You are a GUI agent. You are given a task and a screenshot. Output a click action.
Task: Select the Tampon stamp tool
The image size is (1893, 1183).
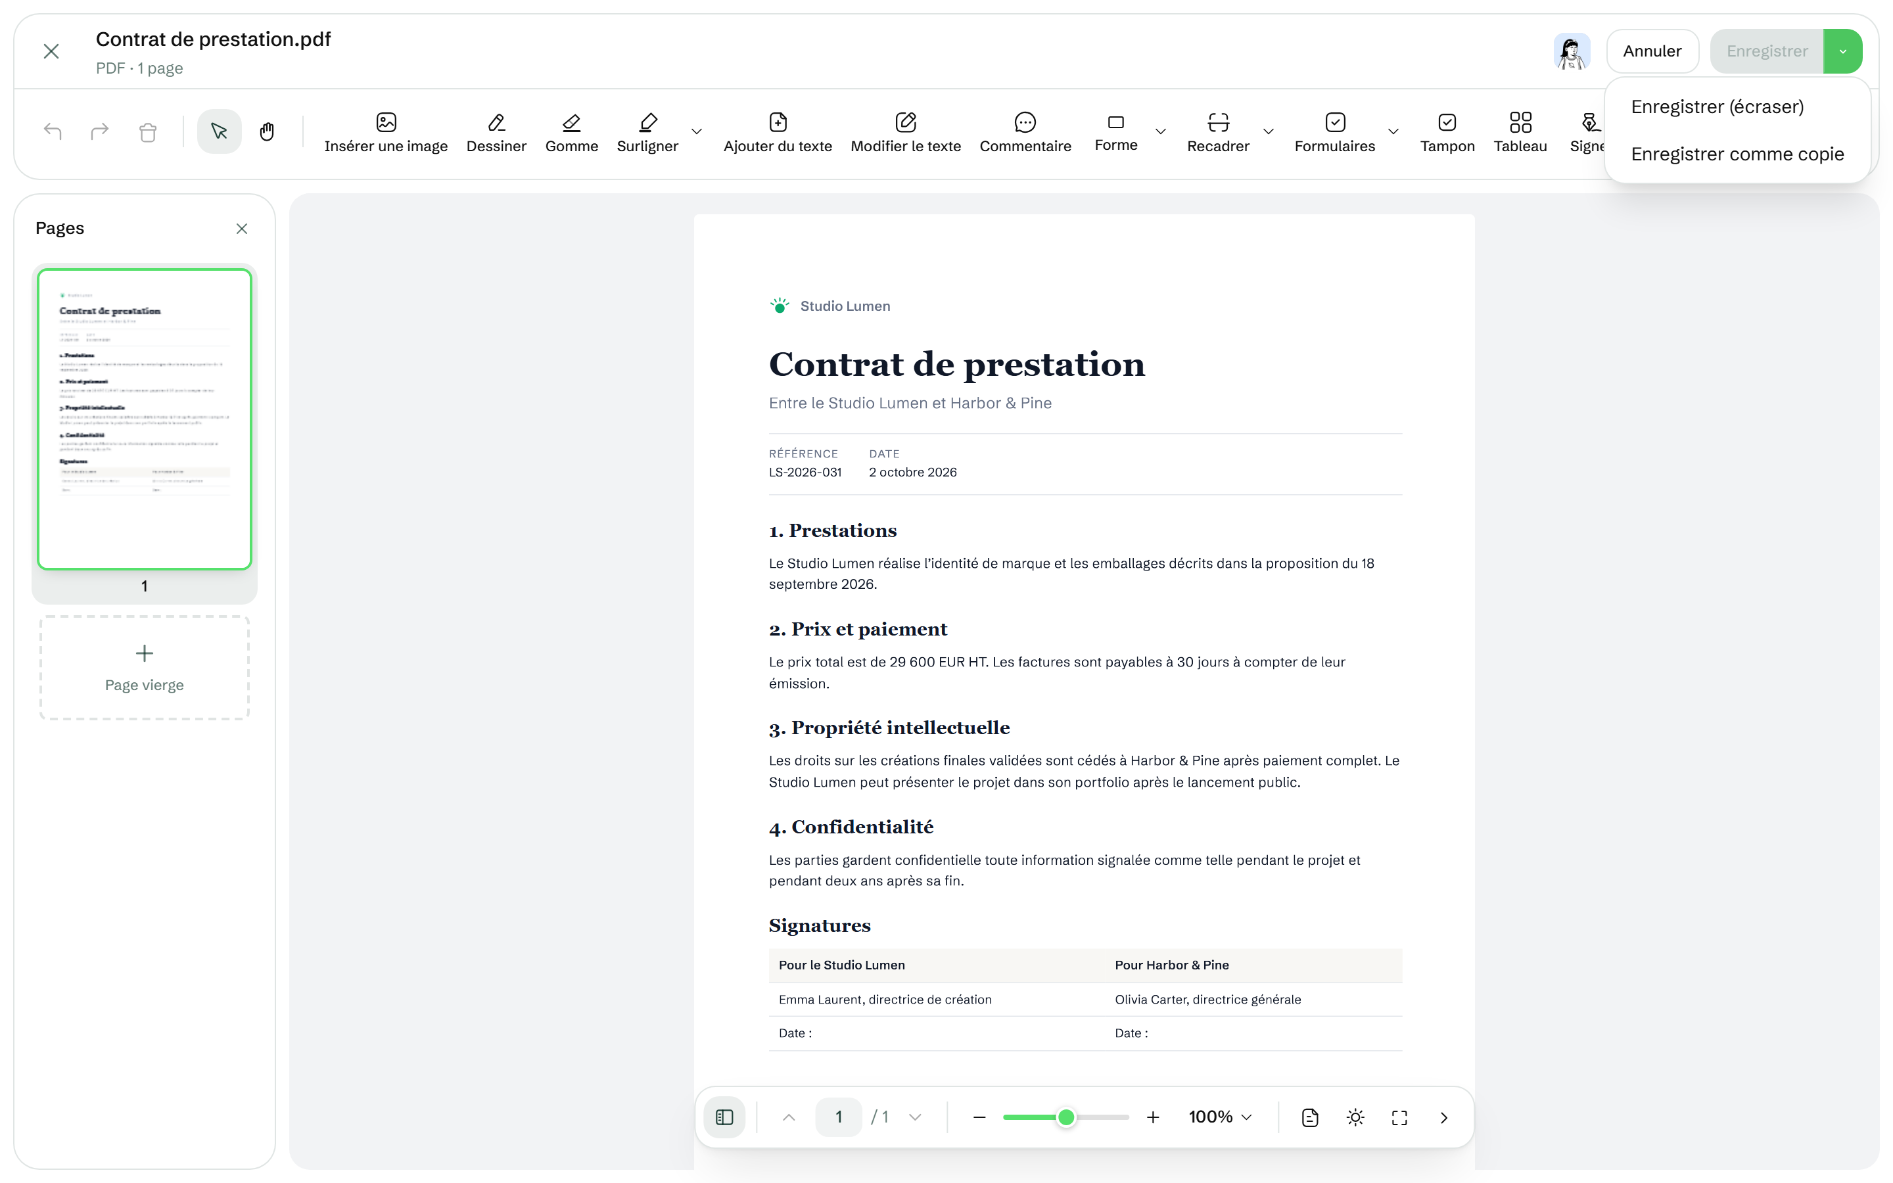click(x=1447, y=132)
